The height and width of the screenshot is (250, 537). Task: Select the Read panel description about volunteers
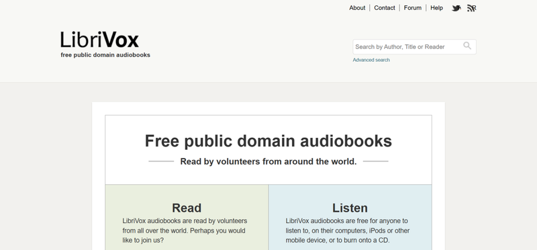(x=185, y=231)
